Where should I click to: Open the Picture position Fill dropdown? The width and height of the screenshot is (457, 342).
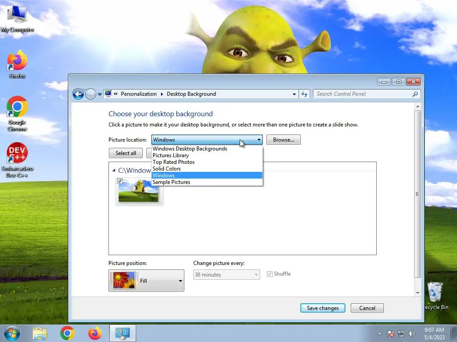coord(146,281)
